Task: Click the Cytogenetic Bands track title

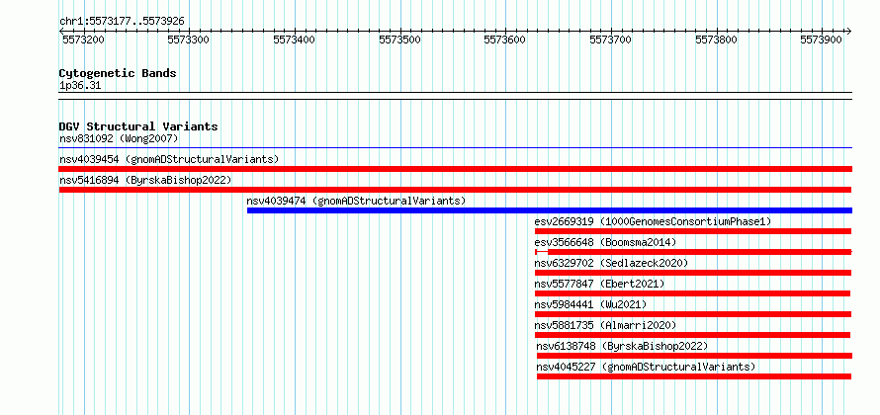Action: [x=118, y=73]
